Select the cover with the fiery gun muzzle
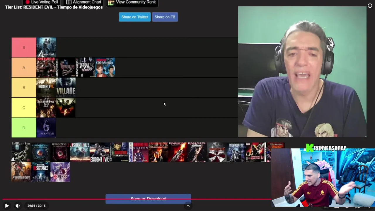The width and height of the screenshot is (375, 211). (178, 152)
